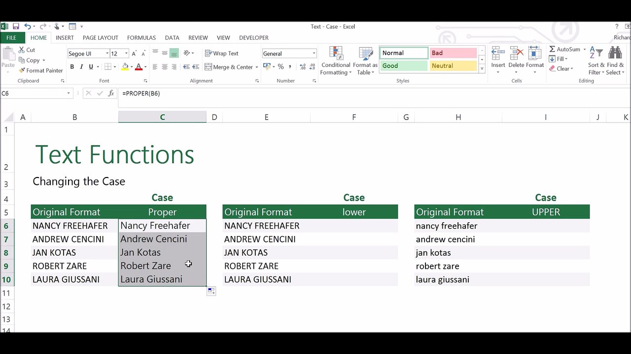The image size is (631, 354).
Task: Switch to the DATA tab
Action: coord(172,38)
